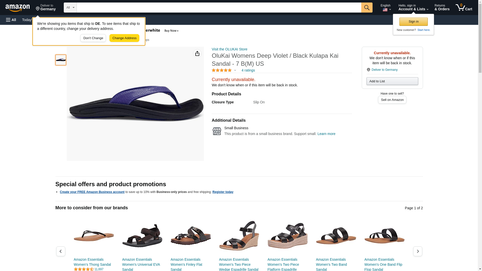
Task: Click the share icon on product image
Action: click(197, 53)
